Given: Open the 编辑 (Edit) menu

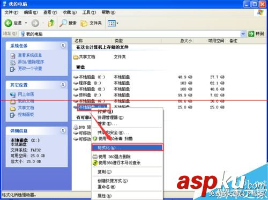Looking at the screenshot, I should click(x=31, y=12).
